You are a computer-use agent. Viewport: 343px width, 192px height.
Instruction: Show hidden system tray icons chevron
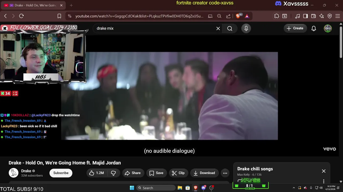point(294,188)
